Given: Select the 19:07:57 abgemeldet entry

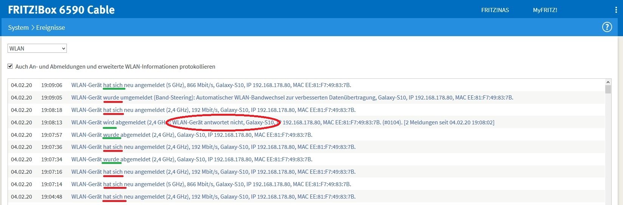Looking at the screenshot, I should coord(306,135).
